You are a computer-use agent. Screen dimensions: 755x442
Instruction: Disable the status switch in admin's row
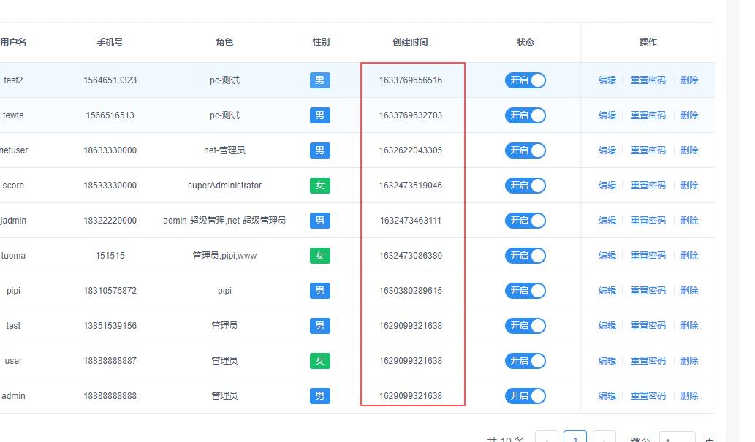pos(526,396)
